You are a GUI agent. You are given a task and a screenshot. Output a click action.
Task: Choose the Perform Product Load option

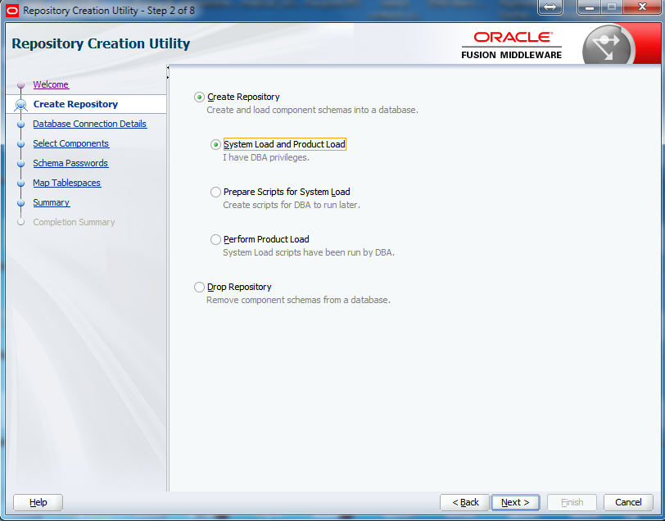pos(215,240)
